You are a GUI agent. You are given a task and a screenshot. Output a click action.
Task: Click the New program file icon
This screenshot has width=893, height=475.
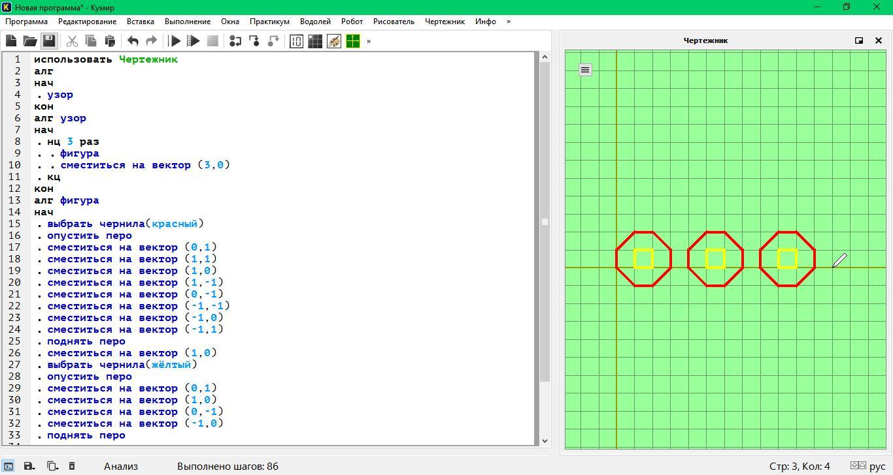[x=11, y=41]
